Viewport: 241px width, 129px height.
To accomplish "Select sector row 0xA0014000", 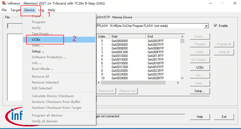I will 138,60.
